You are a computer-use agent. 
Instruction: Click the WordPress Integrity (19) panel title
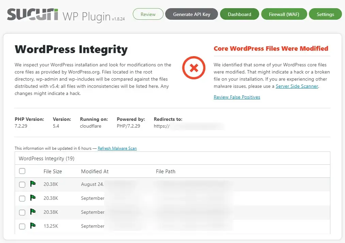pyautogui.click(x=46, y=159)
